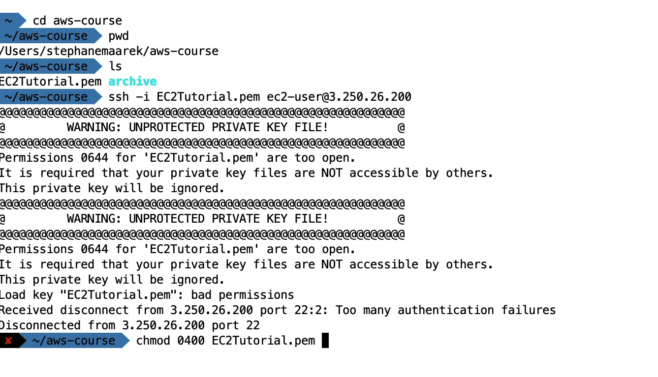The height and width of the screenshot is (377, 658).
Task: Select the prompt segment before pwd
Action: [x=46, y=36]
